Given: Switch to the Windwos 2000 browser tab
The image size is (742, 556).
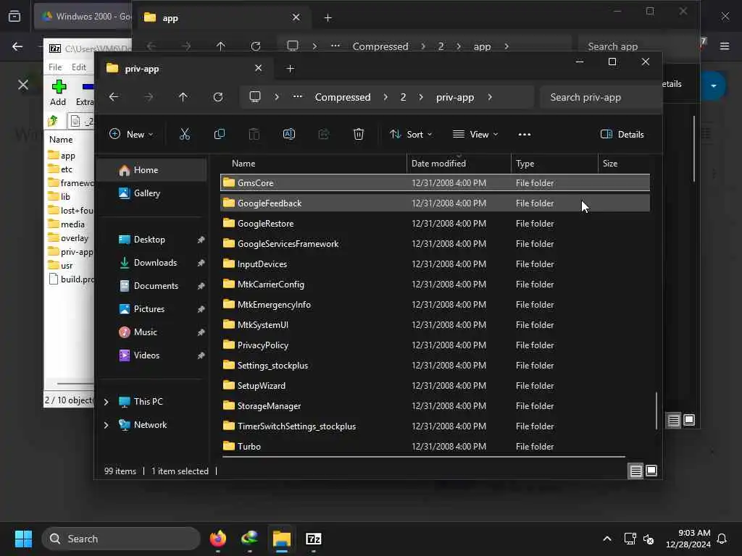Looking at the screenshot, I should [84, 16].
